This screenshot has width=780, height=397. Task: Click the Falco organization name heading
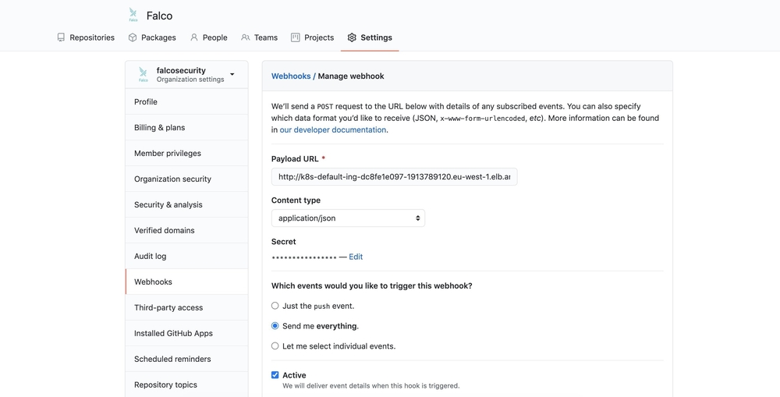(x=159, y=16)
